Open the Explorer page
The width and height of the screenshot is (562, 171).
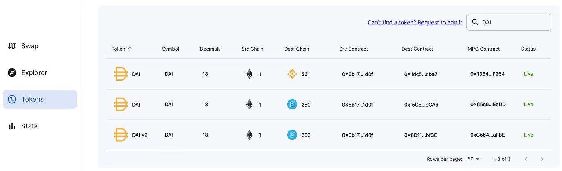pyautogui.click(x=34, y=73)
